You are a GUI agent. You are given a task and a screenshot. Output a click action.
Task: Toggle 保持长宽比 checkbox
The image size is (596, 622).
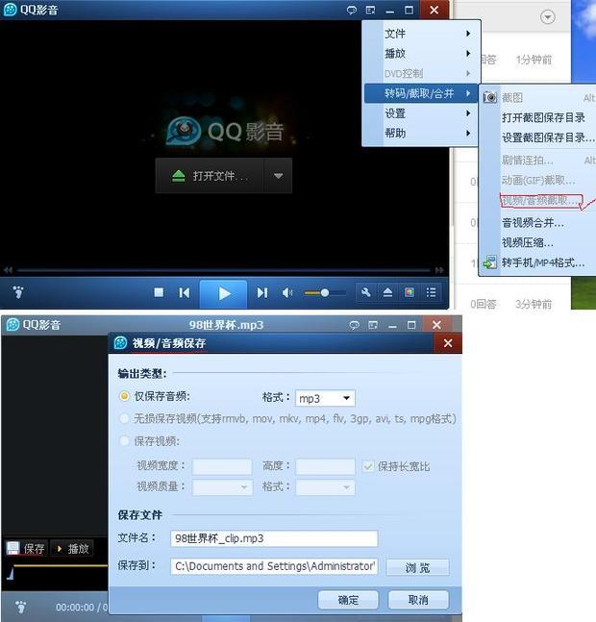point(368,466)
